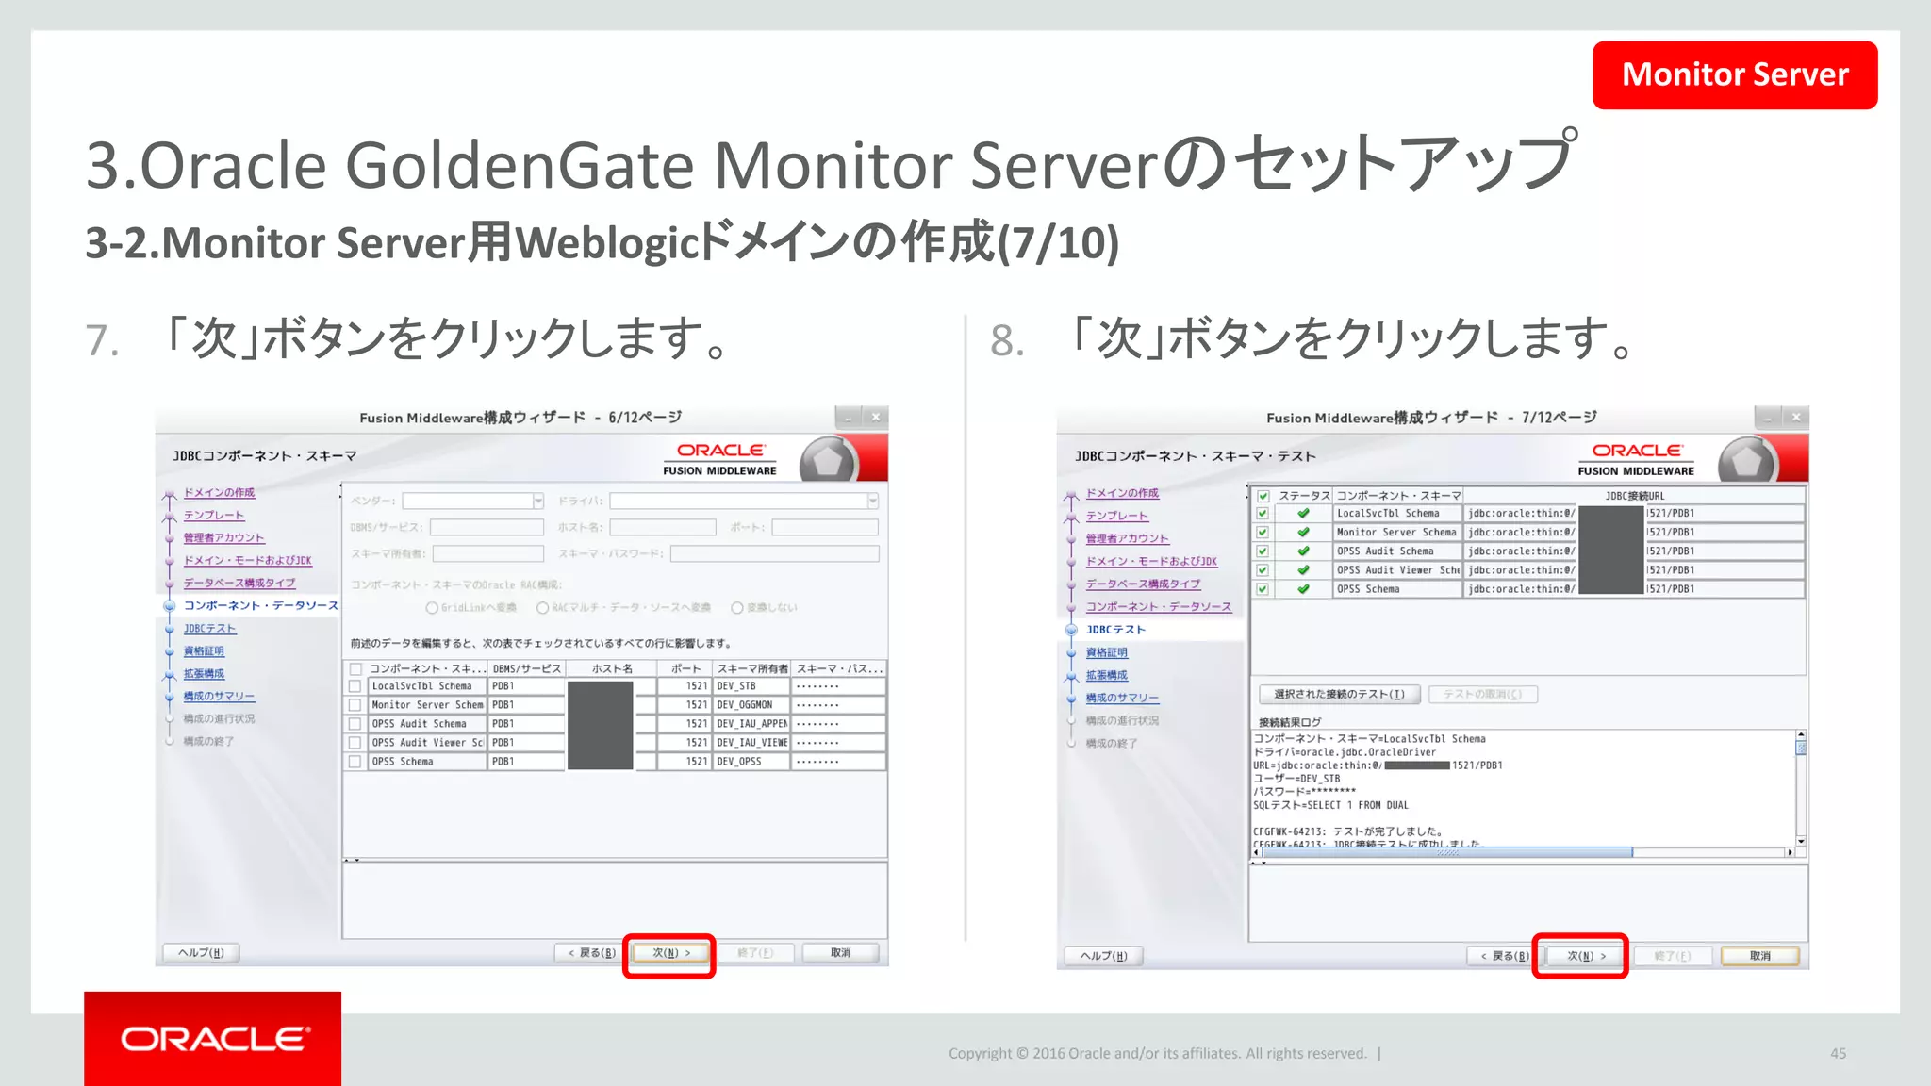
Task: Click the スキーマ所有者 input field
Action: coord(488,553)
